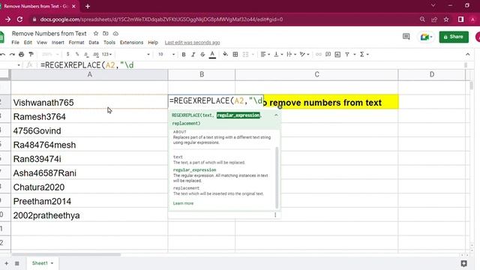Viewport: 480px width, 270px height.
Task: Select cell containing 2002pratheethya
Action: tap(89, 215)
